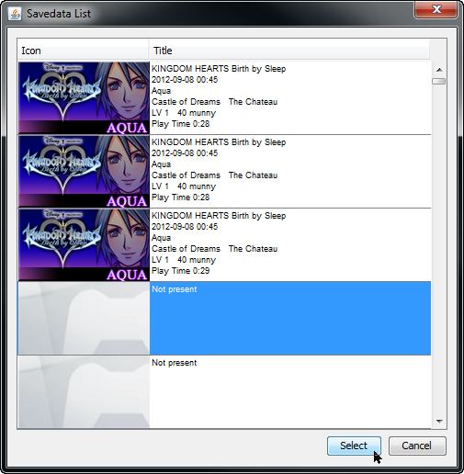Select the second Aqua save icon
464x474 pixels.
pos(84,172)
